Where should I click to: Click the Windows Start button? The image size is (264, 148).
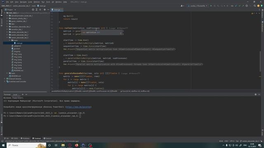(x=3, y=145)
